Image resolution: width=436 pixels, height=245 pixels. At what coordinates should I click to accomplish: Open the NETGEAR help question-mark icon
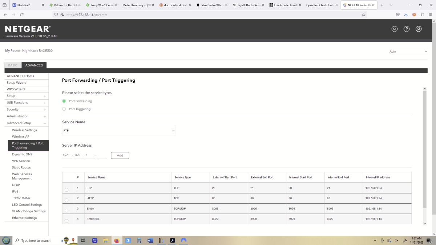tap(407, 29)
